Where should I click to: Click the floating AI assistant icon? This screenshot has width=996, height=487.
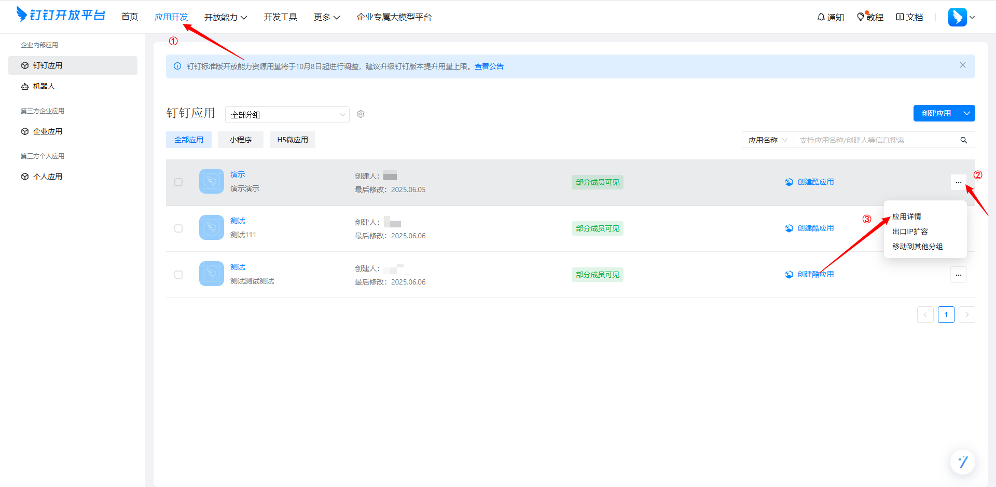point(963,462)
